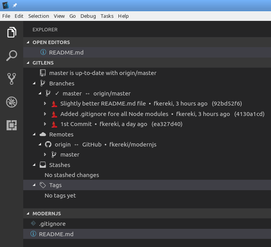271x247 pixels.
Task: Click the cloud icon beside Remotes
Action: [x=43, y=135]
